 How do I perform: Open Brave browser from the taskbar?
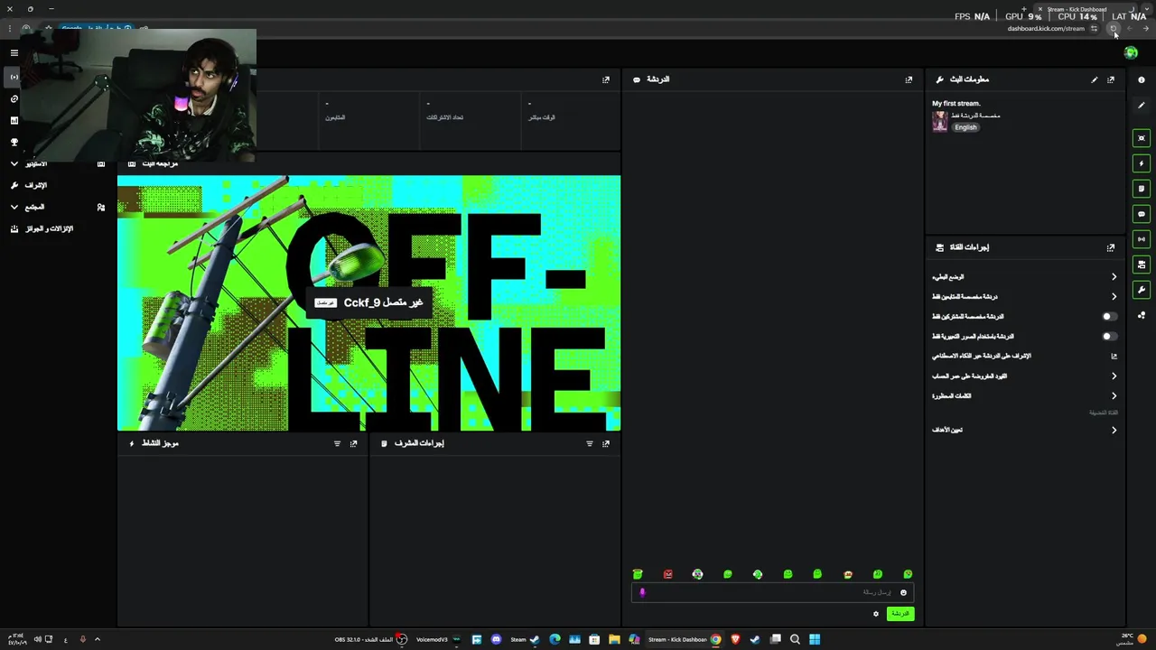pyautogui.click(x=735, y=639)
